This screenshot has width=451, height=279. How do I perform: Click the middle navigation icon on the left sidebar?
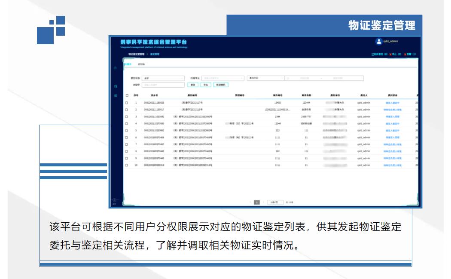tap(115, 86)
